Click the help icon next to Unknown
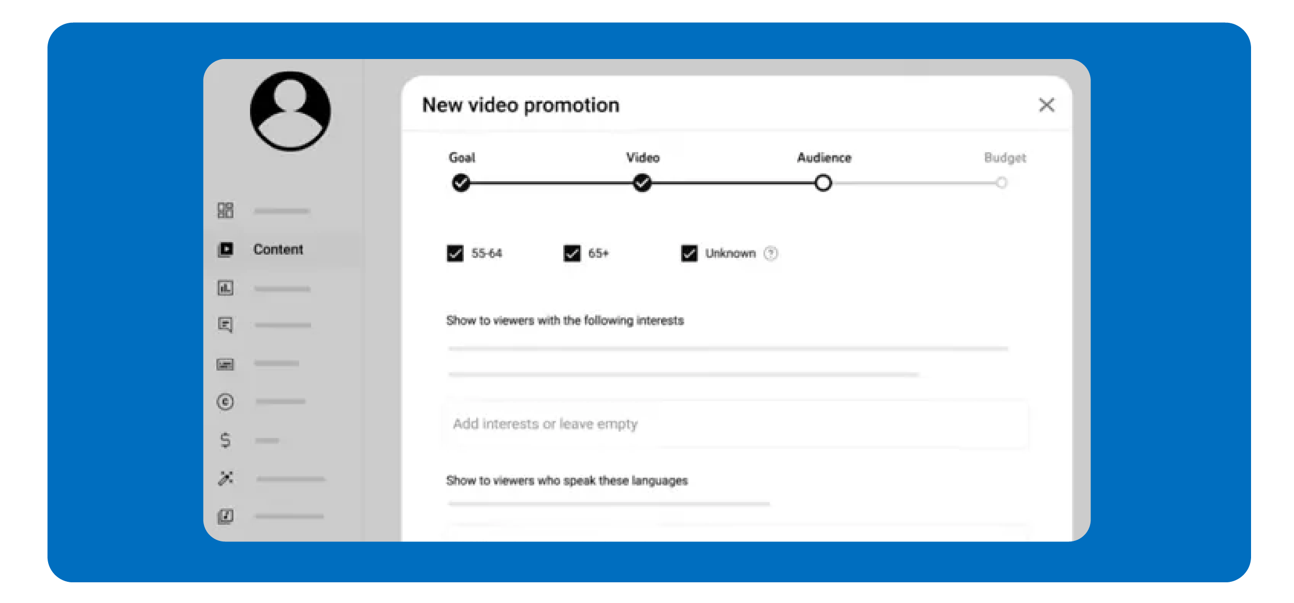The image size is (1294, 603). click(770, 253)
